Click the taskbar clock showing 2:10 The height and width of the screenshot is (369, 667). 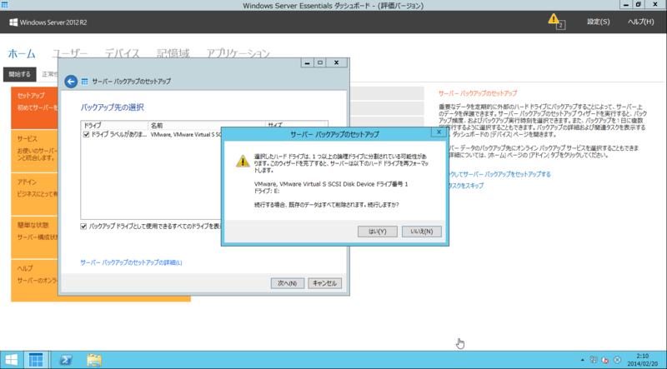click(x=642, y=360)
